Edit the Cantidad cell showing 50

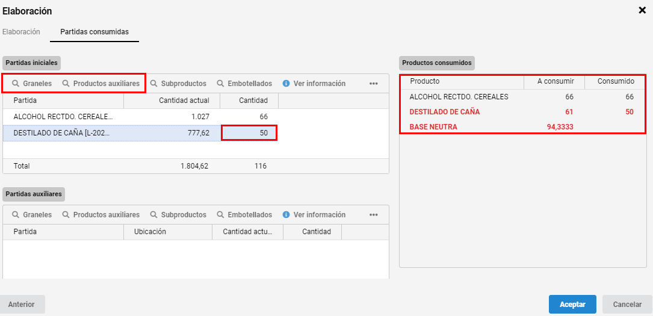[x=249, y=133]
